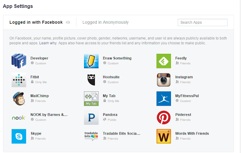Click the Words With Friends tile icon
Screen dimensions: 241x153
[164, 136]
